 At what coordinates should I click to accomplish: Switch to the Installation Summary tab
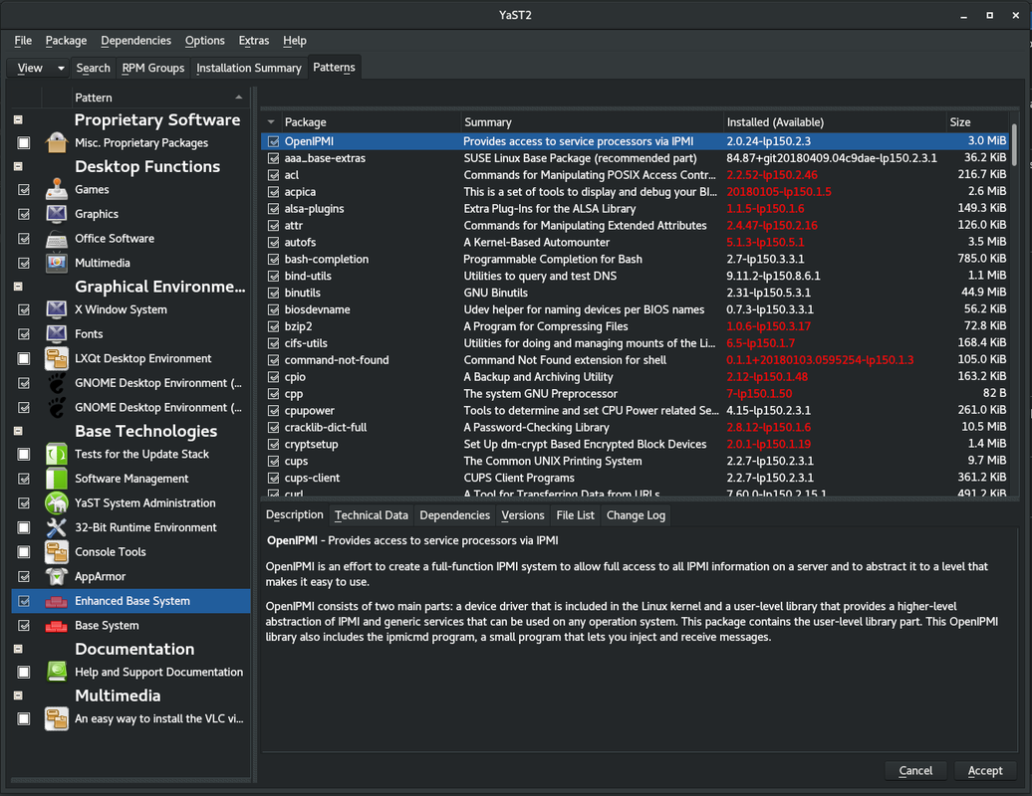(249, 68)
